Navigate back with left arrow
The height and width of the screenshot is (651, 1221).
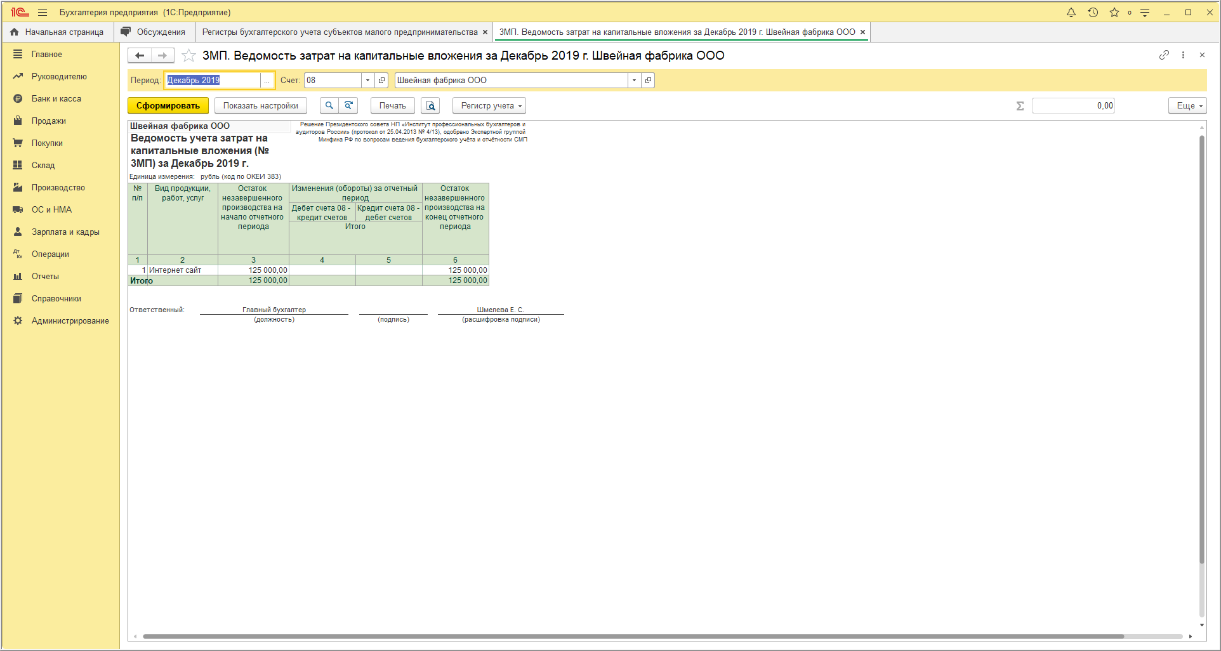click(140, 56)
